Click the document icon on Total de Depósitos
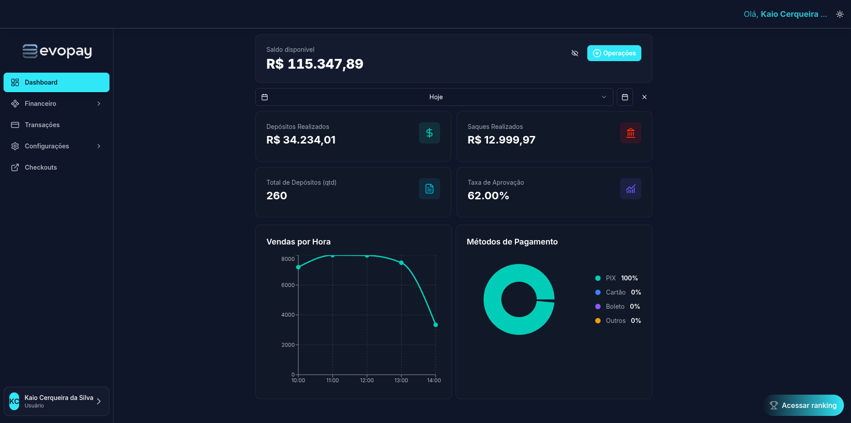This screenshot has height=423, width=851. click(x=429, y=188)
